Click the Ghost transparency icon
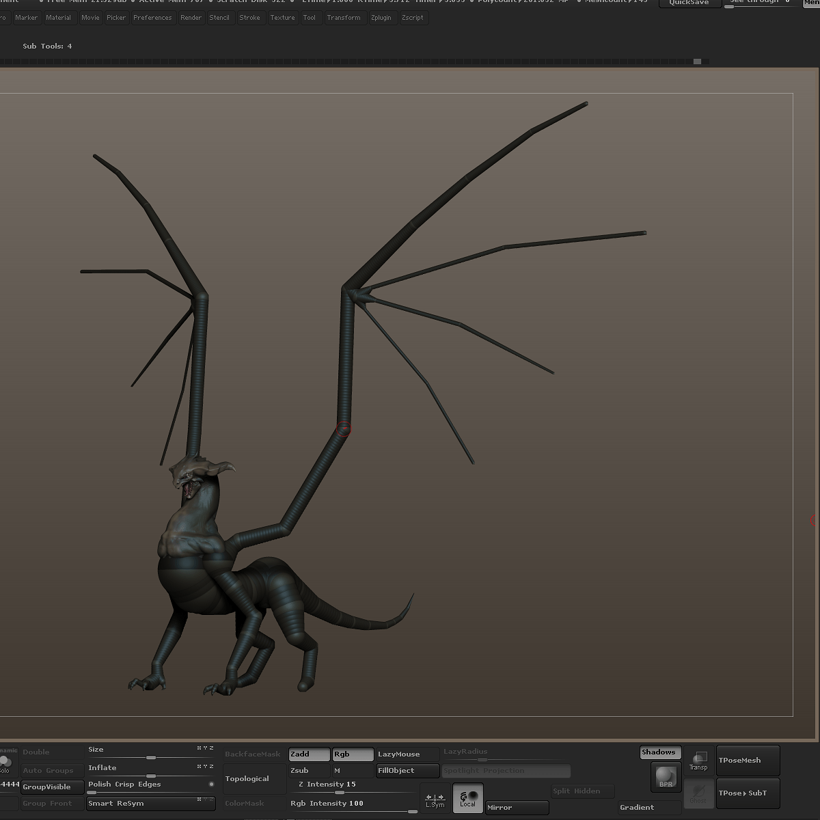This screenshot has width=820, height=820. click(699, 793)
